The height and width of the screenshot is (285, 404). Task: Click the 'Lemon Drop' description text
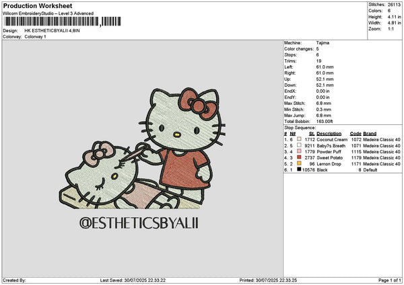(329, 164)
